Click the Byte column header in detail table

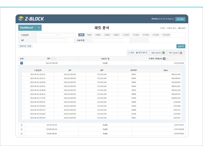click(x=166, y=70)
